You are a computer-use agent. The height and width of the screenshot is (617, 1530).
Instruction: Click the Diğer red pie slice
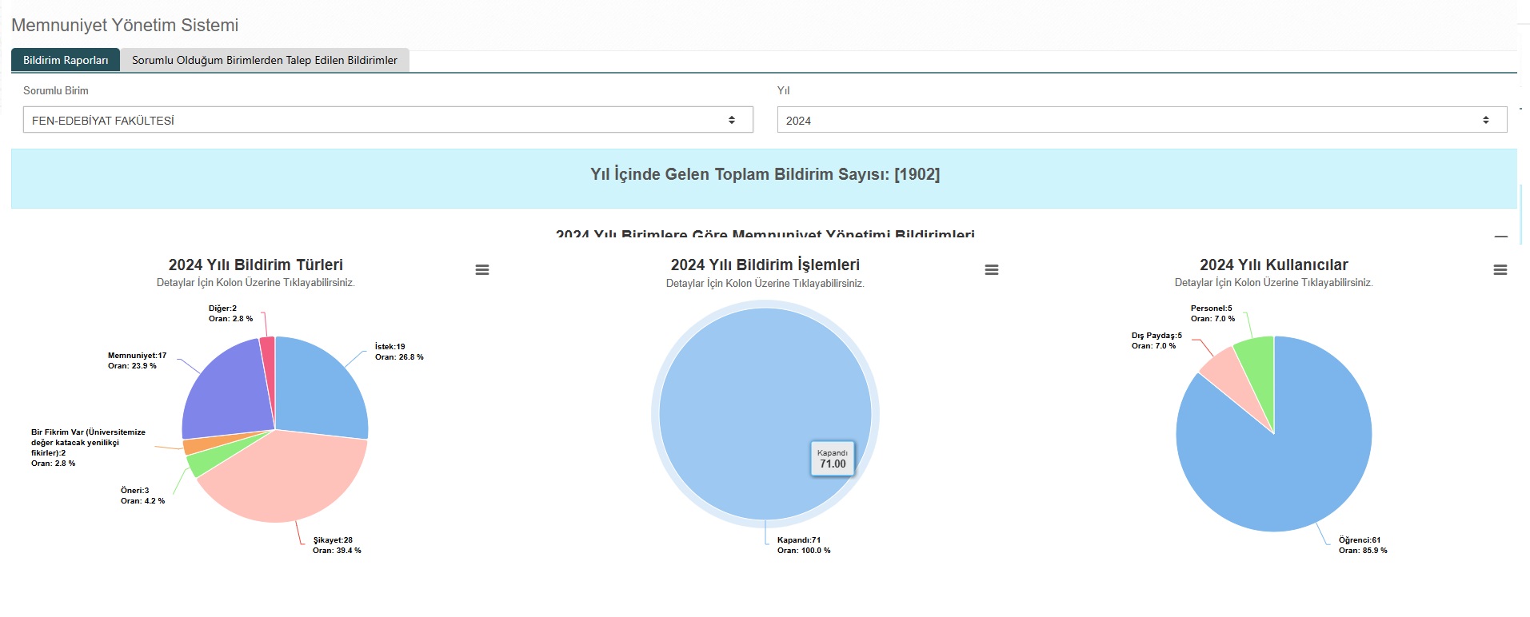(268, 352)
